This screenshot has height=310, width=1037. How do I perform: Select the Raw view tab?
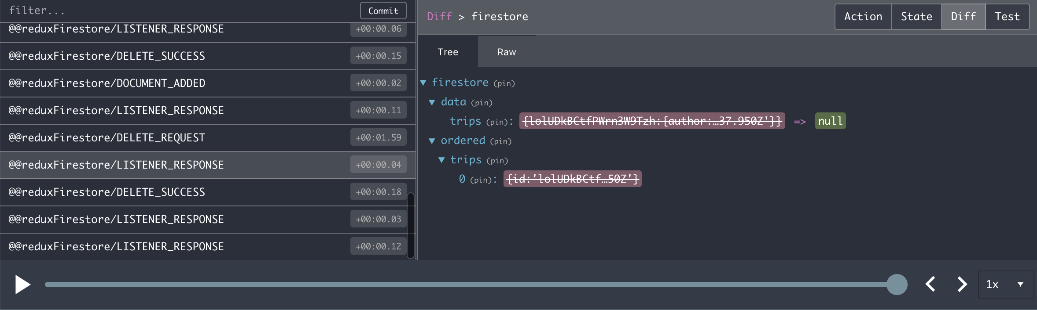click(507, 52)
